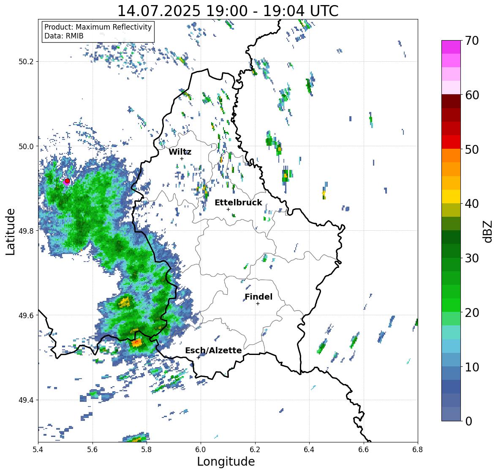Click the yellow colorbar segment above 40
Viewport: 498px width, 472px height.
click(451, 196)
